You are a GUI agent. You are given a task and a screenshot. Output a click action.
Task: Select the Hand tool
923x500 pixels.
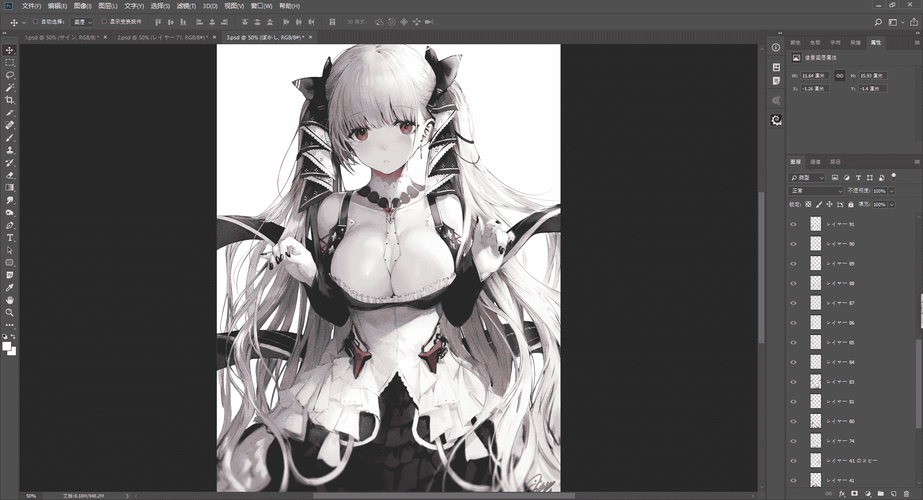tap(10, 300)
